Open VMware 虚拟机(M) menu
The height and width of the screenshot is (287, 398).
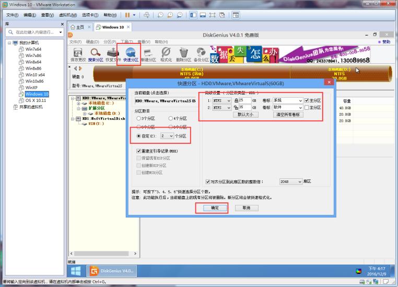[68, 15]
